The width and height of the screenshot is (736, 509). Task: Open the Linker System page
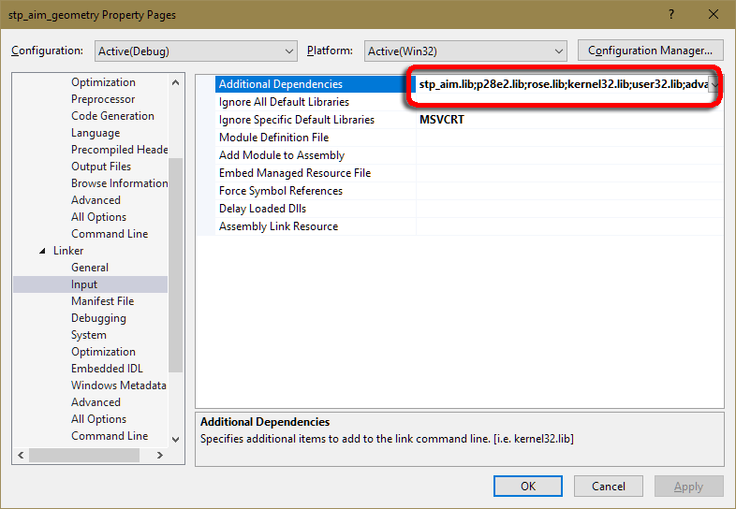tap(89, 335)
